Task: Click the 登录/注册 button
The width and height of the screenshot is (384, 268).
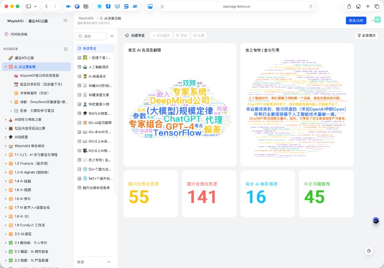Action: coord(356,21)
